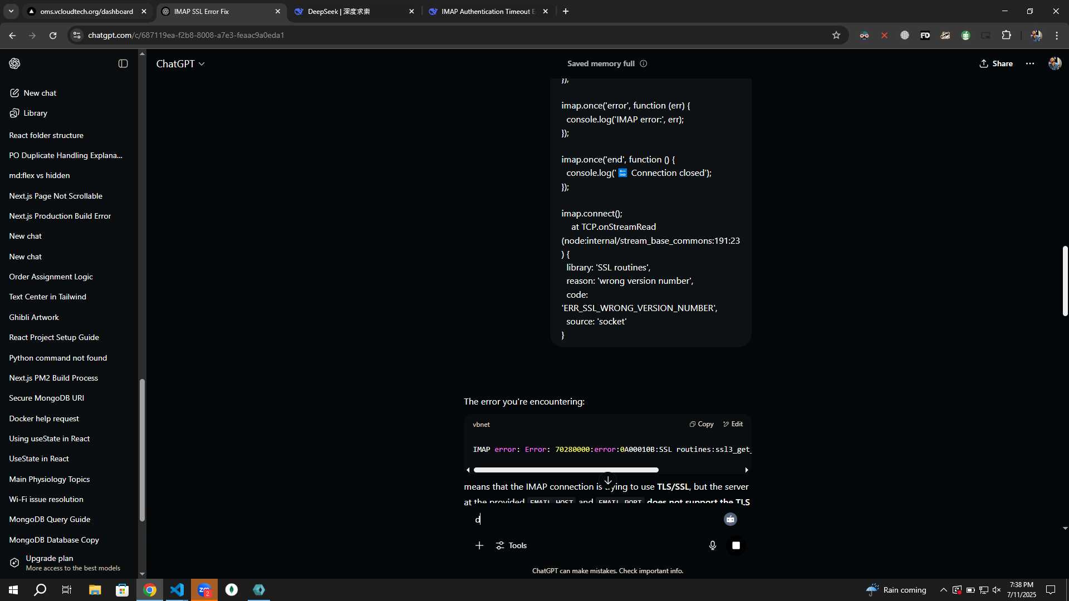The height and width of the screenshot is (601, 1069).
Task: Open the user profile avatar menu
Action: pos(1055,63)
